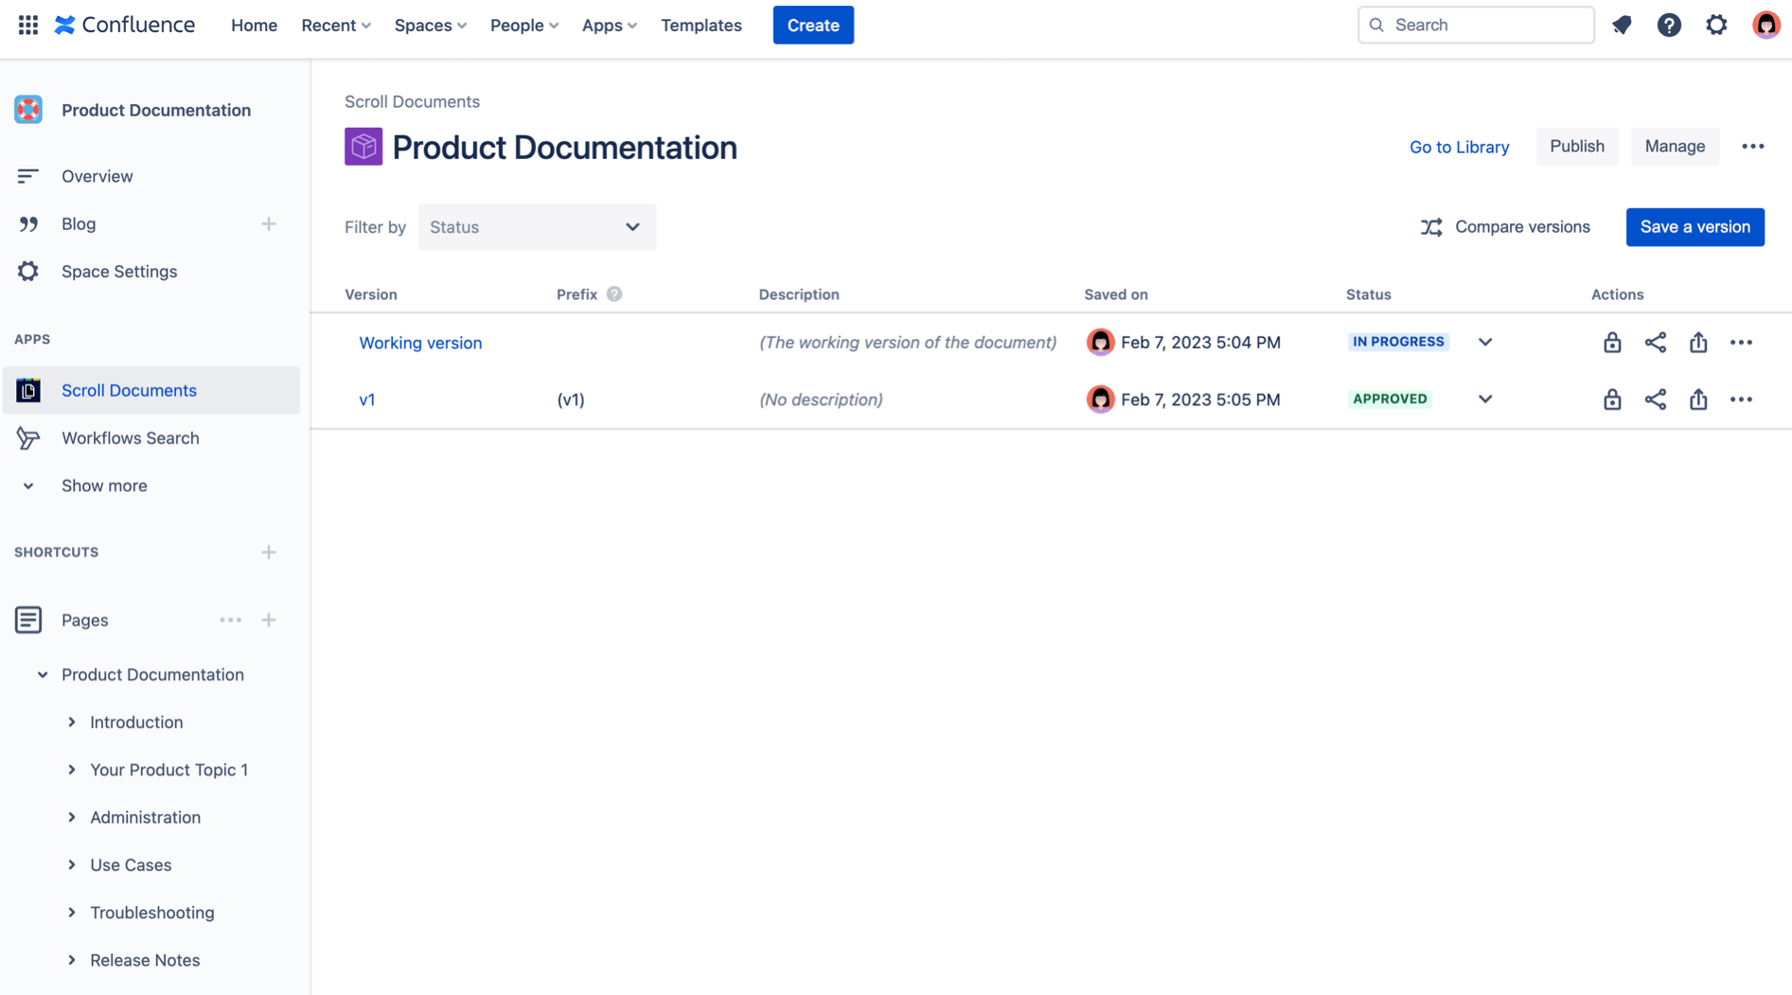Open the Status filter dropdown
The width and height of the screenshot is (1792, 995).
coord(536,227)
